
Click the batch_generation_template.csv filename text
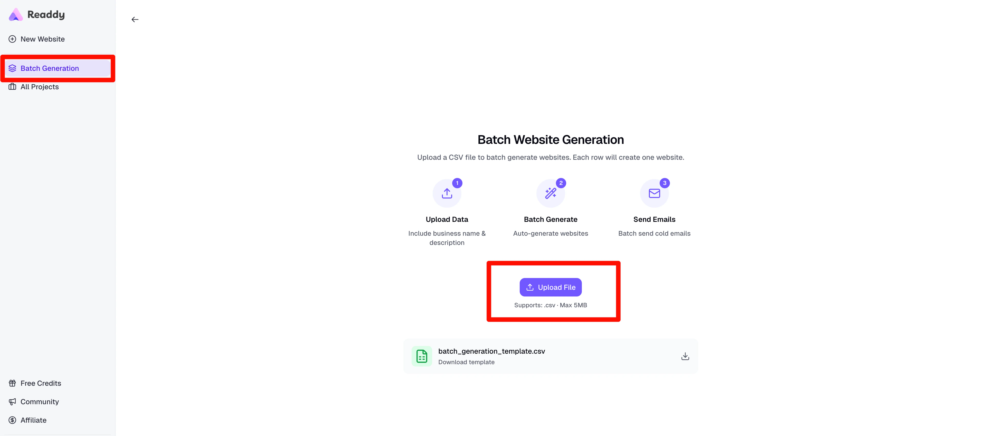pyautogui.click(x=491, y=351)
